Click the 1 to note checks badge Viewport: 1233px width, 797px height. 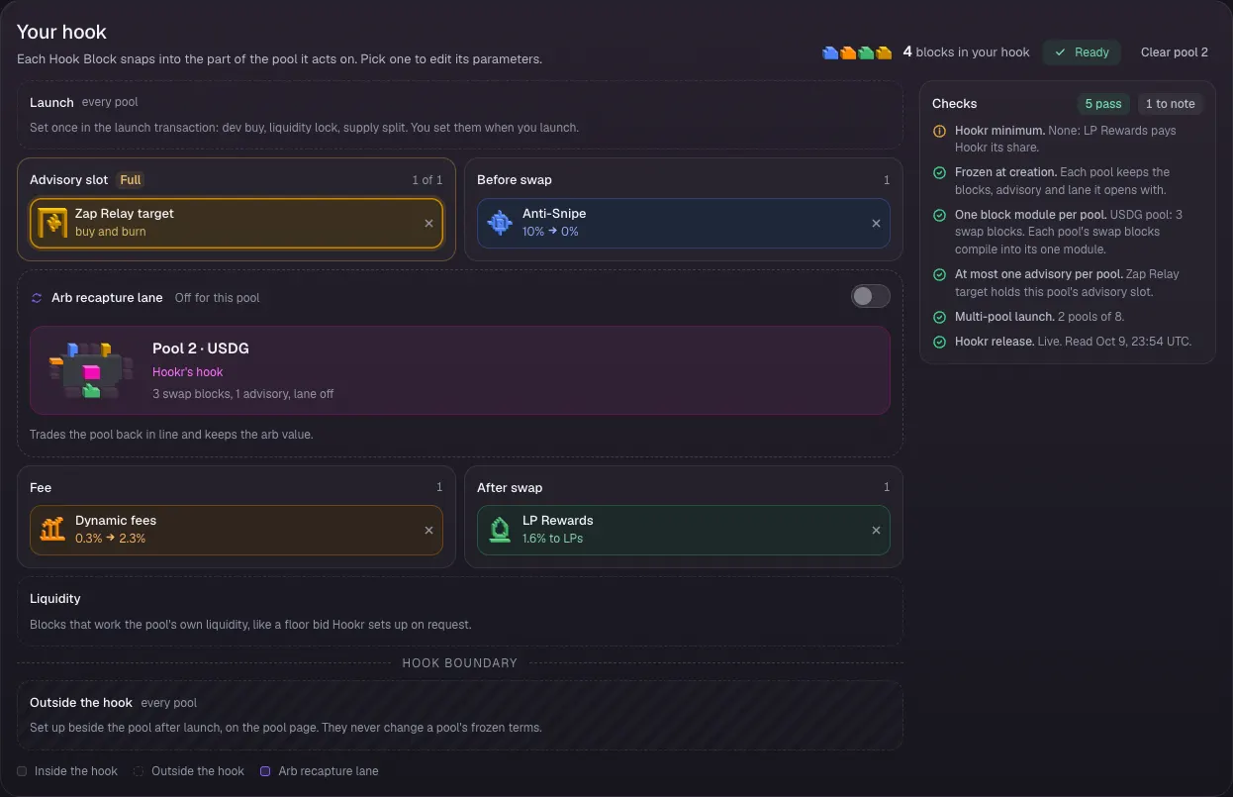coord(1170,104)
